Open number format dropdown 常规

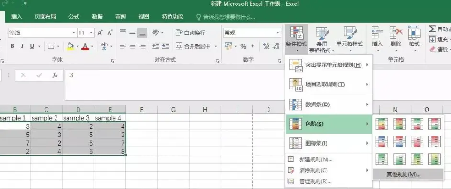[278, 33]
